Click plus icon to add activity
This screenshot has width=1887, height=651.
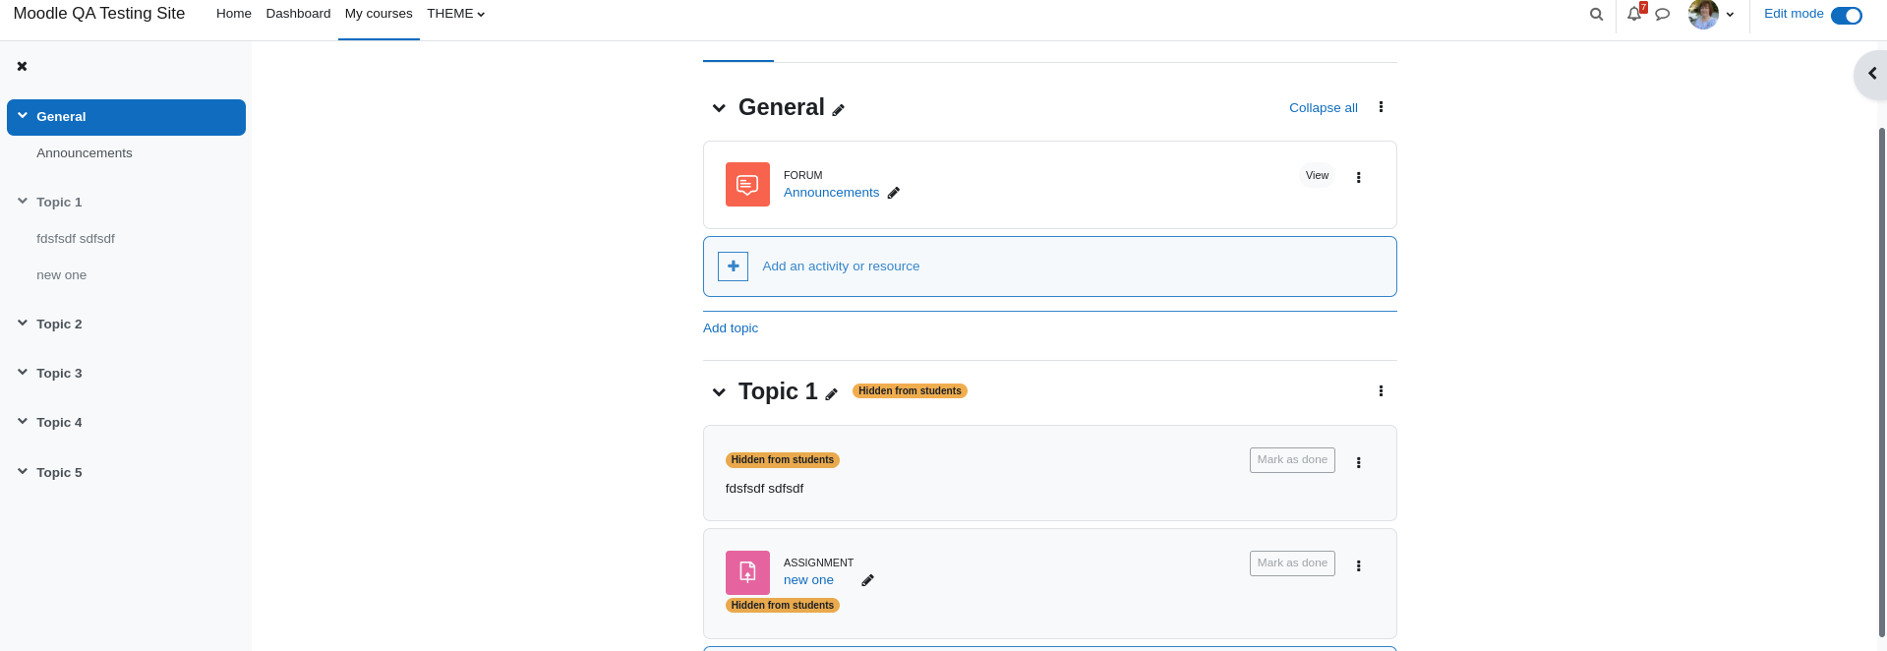point(734,266)
